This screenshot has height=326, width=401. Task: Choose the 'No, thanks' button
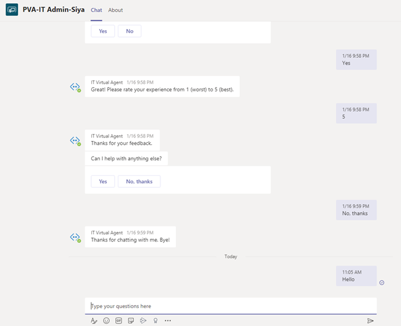[139, 181]
